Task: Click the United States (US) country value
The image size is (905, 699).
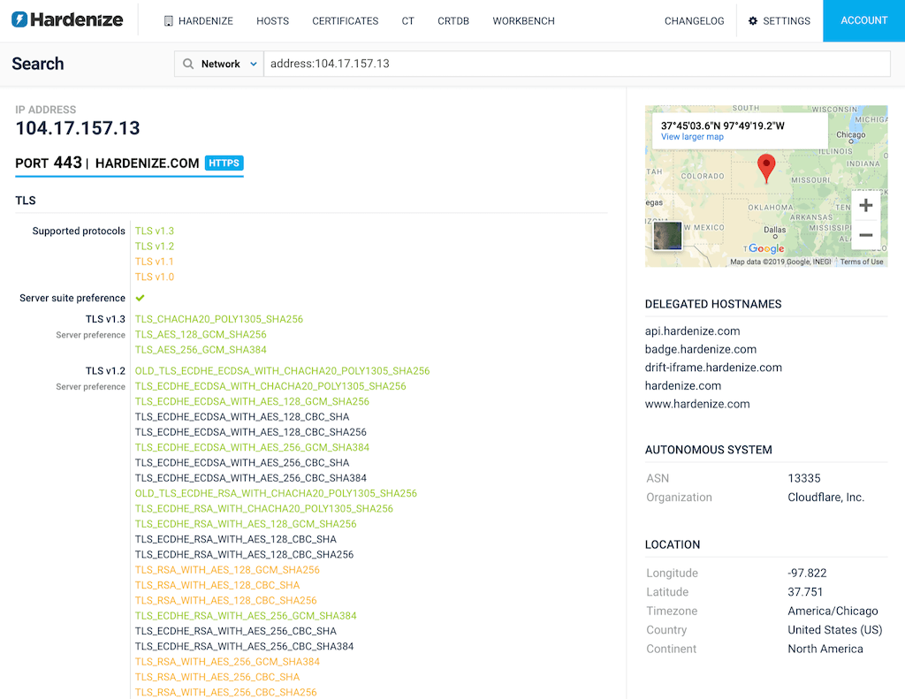Action: pyautogui.click(x=835, y=630)
